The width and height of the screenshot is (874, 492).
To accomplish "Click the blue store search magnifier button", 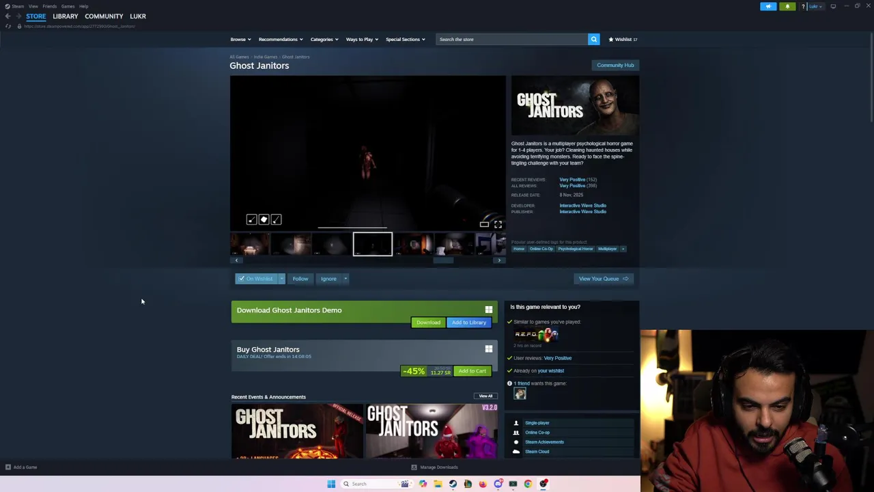I will coord(593,39).
